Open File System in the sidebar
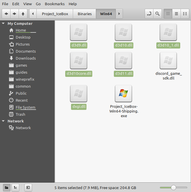191x192 pixels. (25, 107)
